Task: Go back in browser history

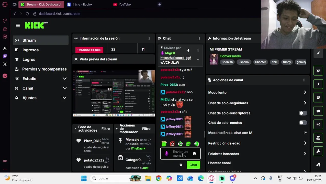Action: coord(15,14)
